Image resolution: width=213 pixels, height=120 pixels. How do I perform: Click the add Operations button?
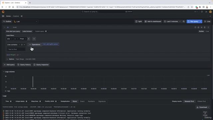point(35,45)
